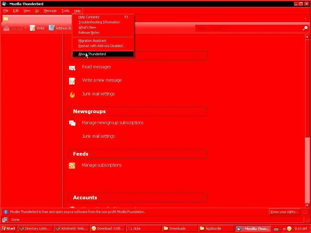Screen dimensions: 311x233
Task: Click the newsgroup subscriptions chat icon
Action: coord(72,123)
